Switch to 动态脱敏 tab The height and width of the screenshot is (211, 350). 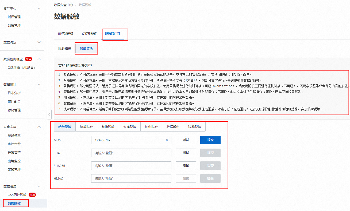tap(89, 34)
